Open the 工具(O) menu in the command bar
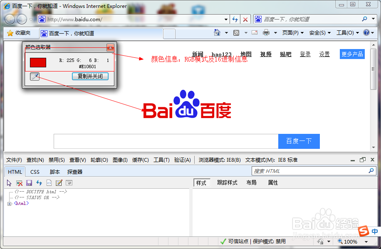Viewport: 381px width, 249px height. [x=347, y=33]
